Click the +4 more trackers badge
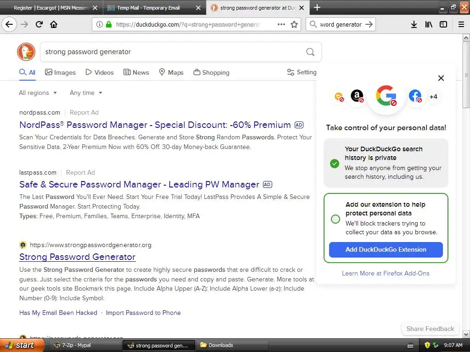 (433, 97)
